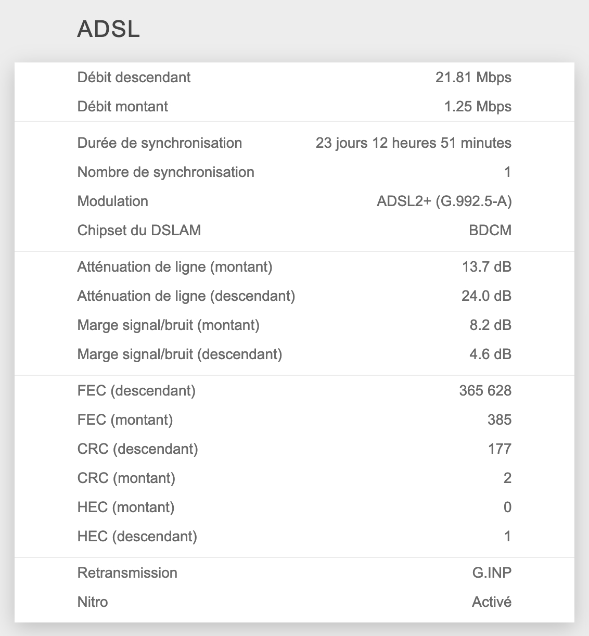The image size is (589, 636).
Task: Click the FEC descendant count 365 628
Action: tap(485, 391)
